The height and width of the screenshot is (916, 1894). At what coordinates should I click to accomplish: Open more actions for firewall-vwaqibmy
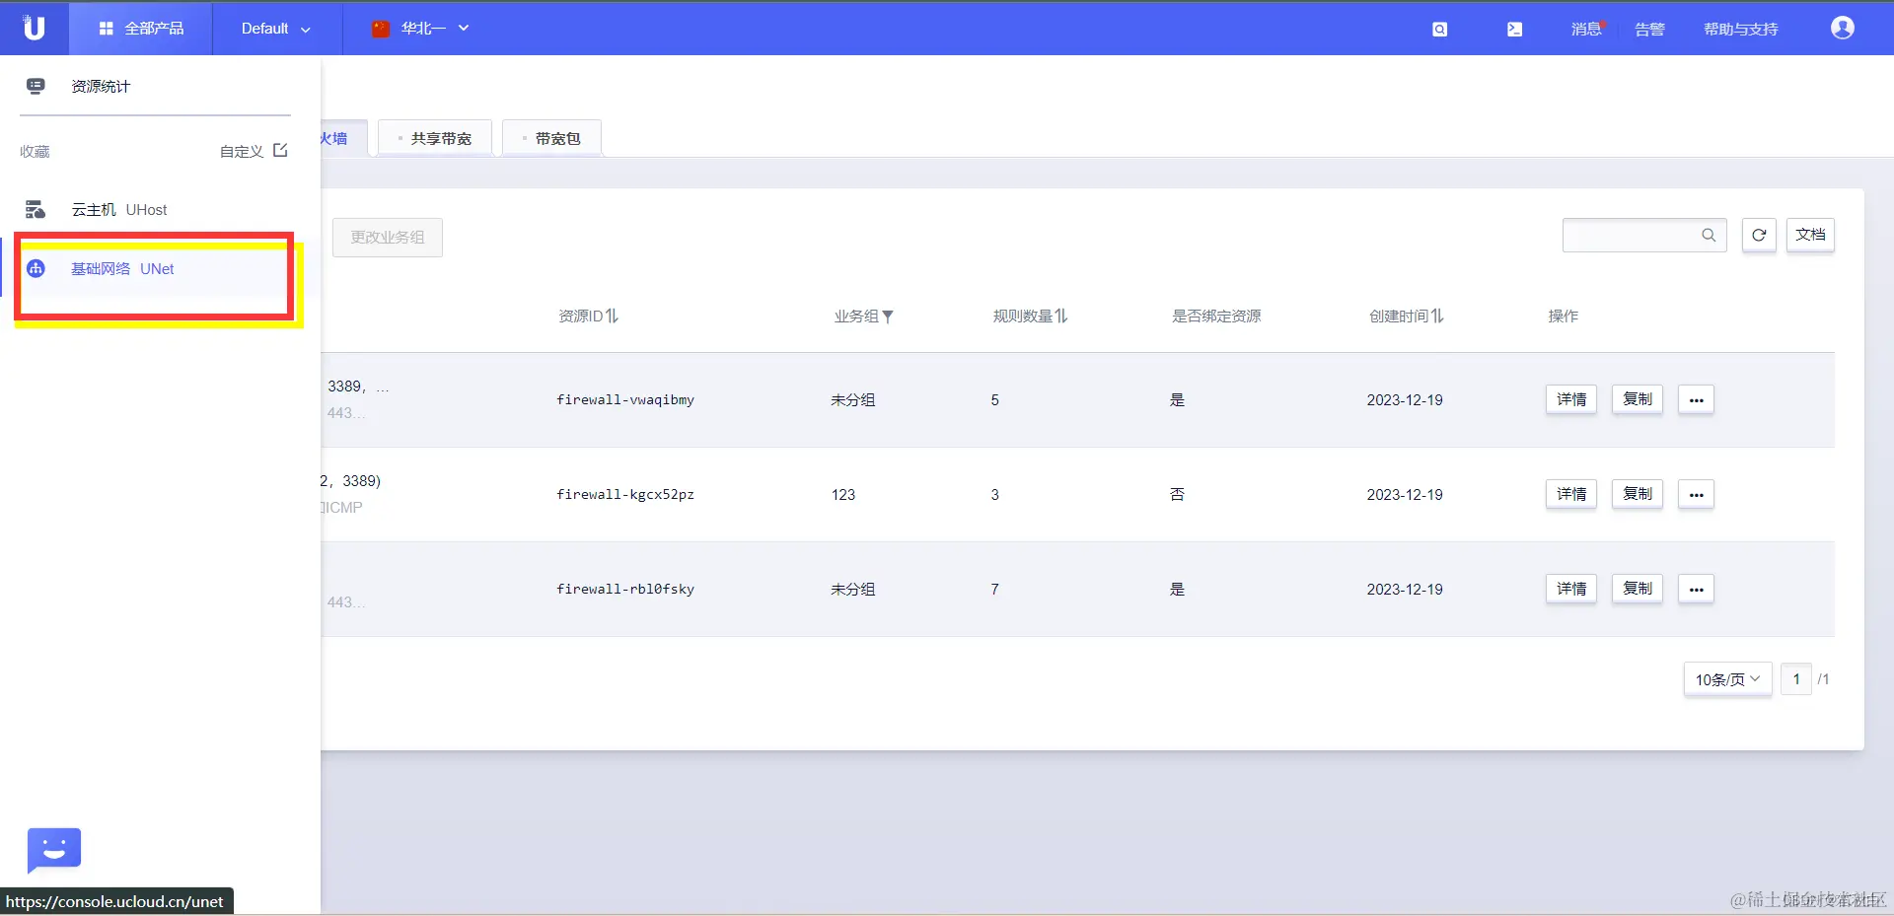pos(1696,399)
